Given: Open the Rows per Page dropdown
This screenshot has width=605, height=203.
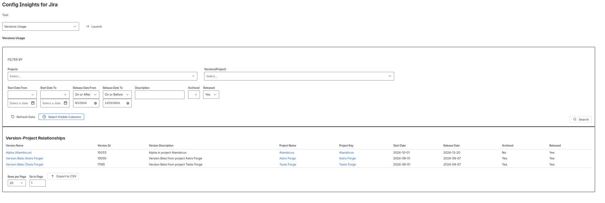Looking at the screenshot, I should [x=17, y=183].
